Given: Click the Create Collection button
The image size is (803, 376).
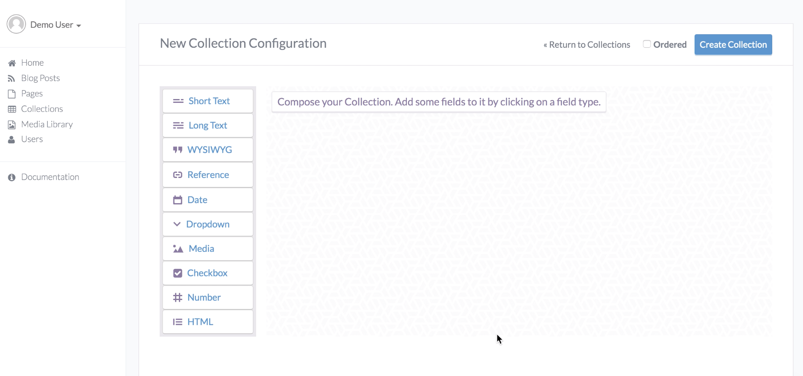Looking at the screenshot, I should click(733, 44).
